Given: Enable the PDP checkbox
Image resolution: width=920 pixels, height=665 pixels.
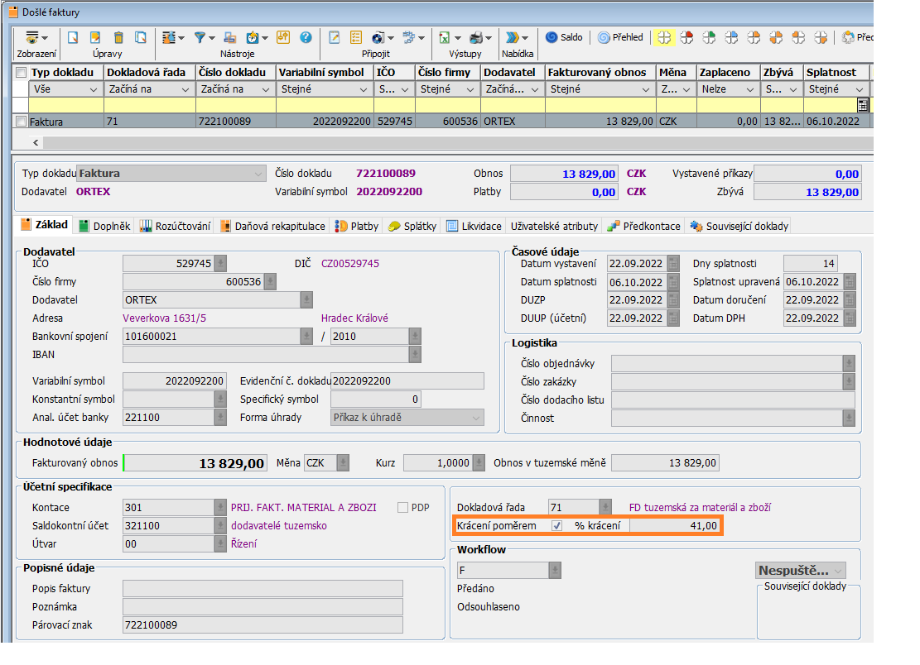Looking at the screenshot, I should (403, 508).
